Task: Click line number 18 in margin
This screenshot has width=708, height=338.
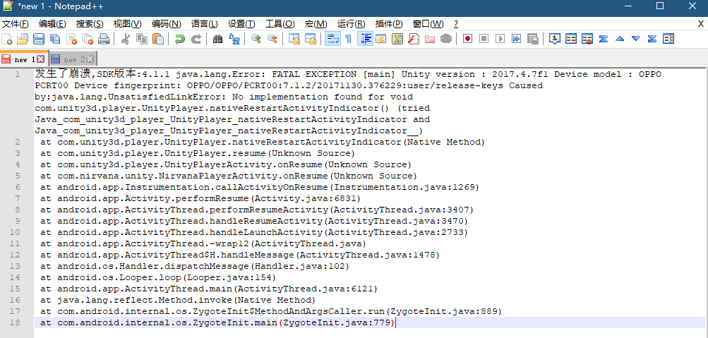Action: (x=15, y=322)
